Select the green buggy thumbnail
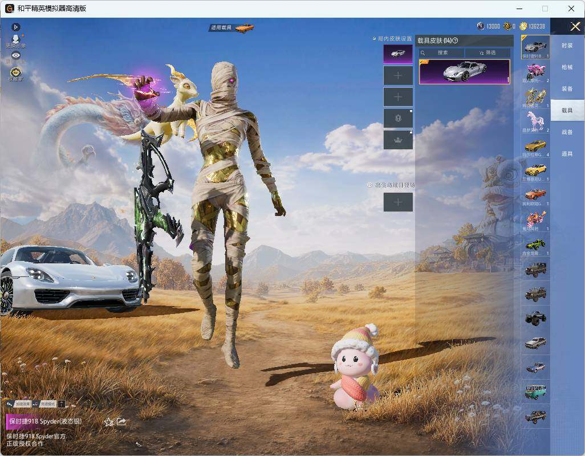585x456 pixels. [535, 244]
